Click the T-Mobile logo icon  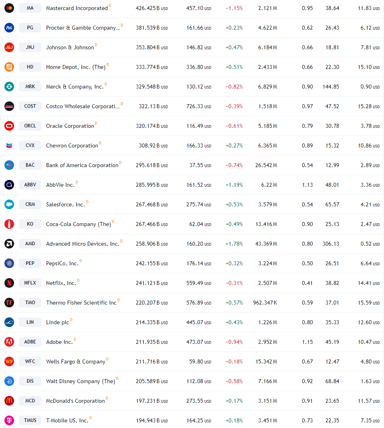click(9, 420)
